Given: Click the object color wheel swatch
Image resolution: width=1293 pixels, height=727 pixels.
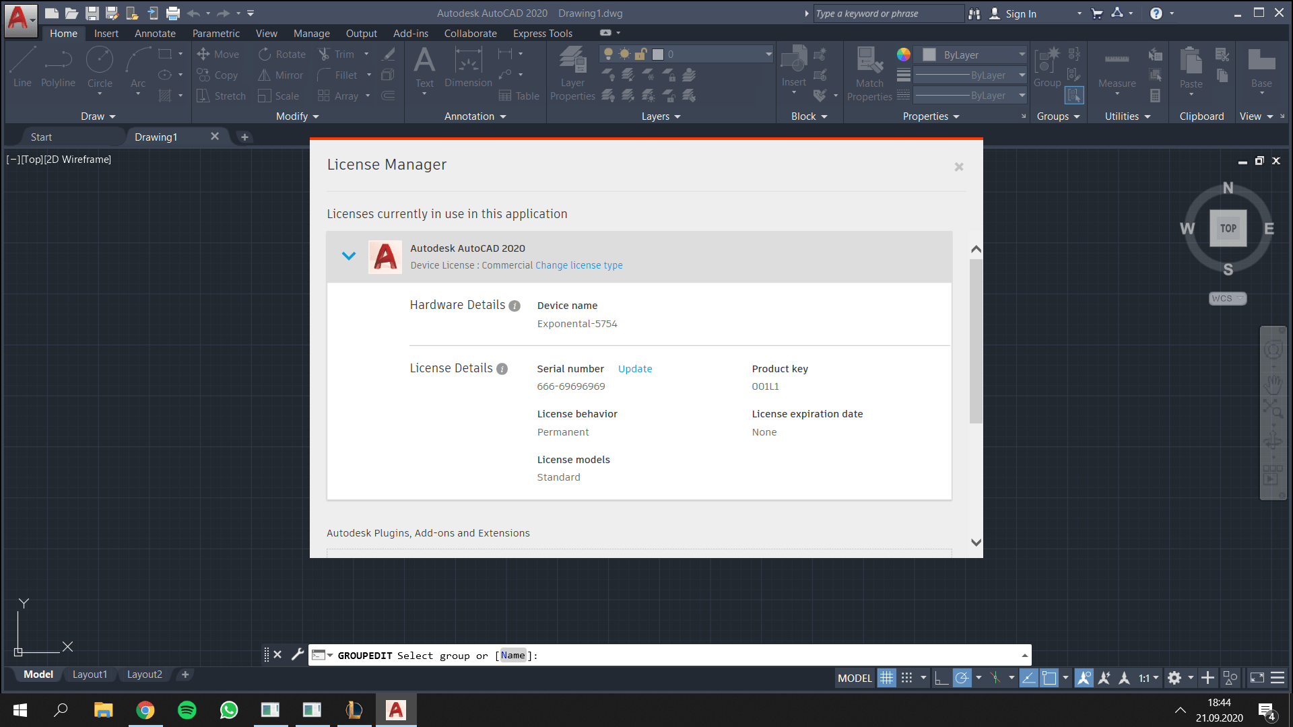Looking at the screenshot, I should (903, 54).
